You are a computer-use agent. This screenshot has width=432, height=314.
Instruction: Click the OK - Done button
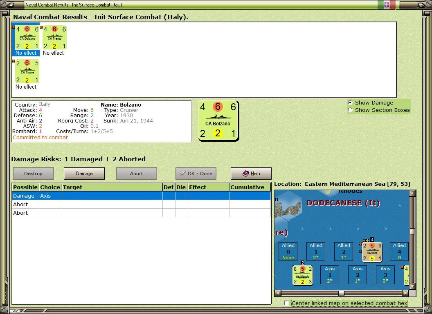click(196, 174)
